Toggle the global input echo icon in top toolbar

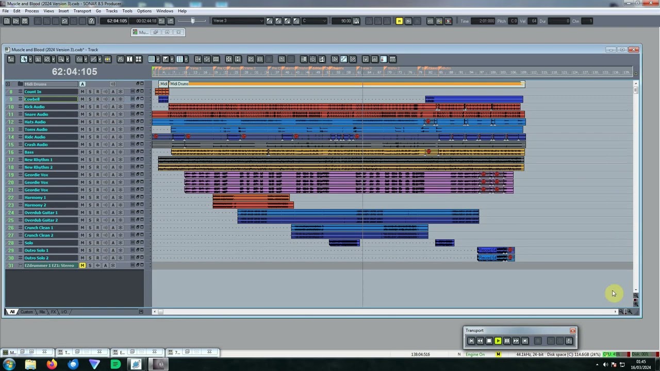click(x=430, y=21)
